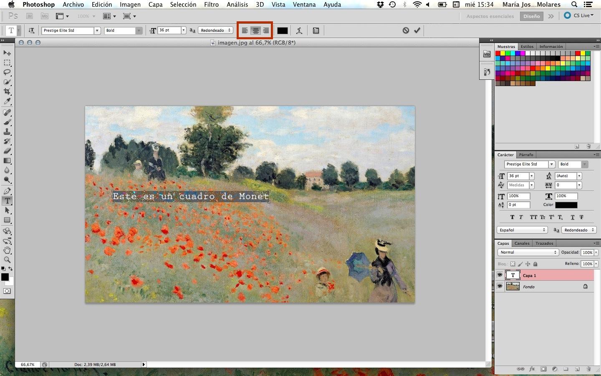Toggle underline style in the Carácter panel
This screenshot has height=376, width=601.
click(573, 217)
